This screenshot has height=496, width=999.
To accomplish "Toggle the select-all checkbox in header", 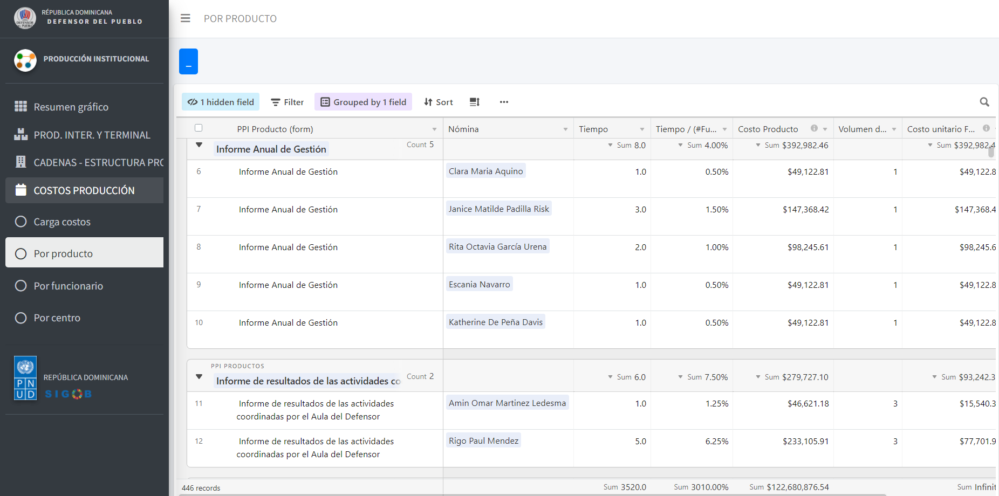I will click(199, 128).
